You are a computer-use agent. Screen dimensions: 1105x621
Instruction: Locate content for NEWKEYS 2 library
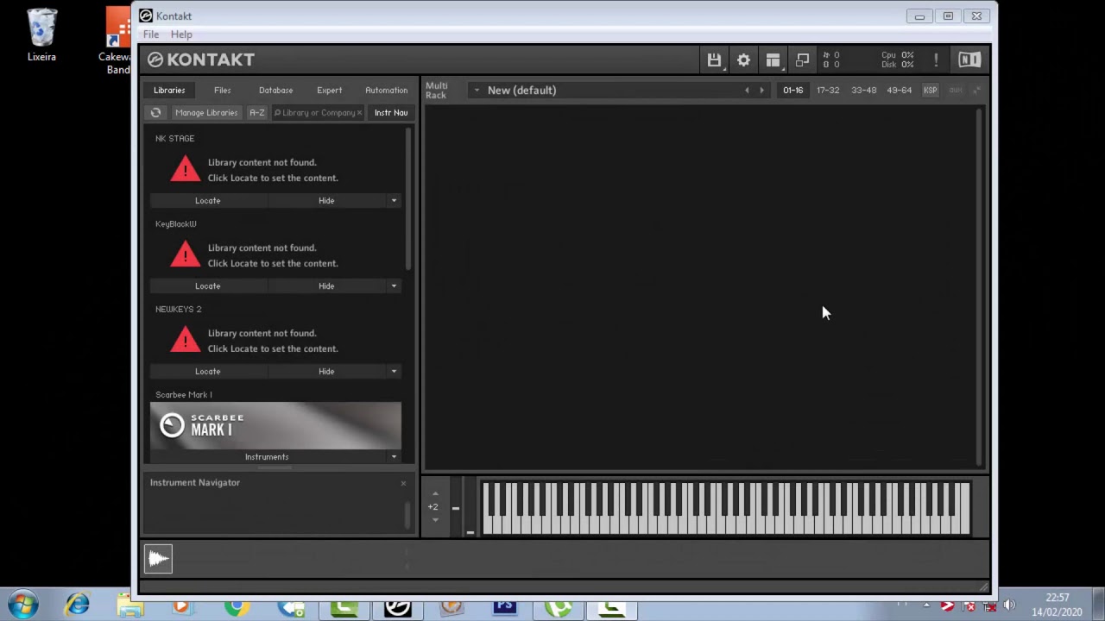208,371
